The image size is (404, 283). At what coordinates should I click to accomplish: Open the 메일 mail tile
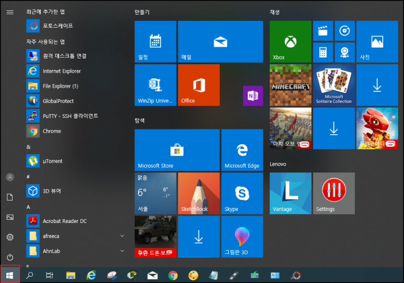221,42
